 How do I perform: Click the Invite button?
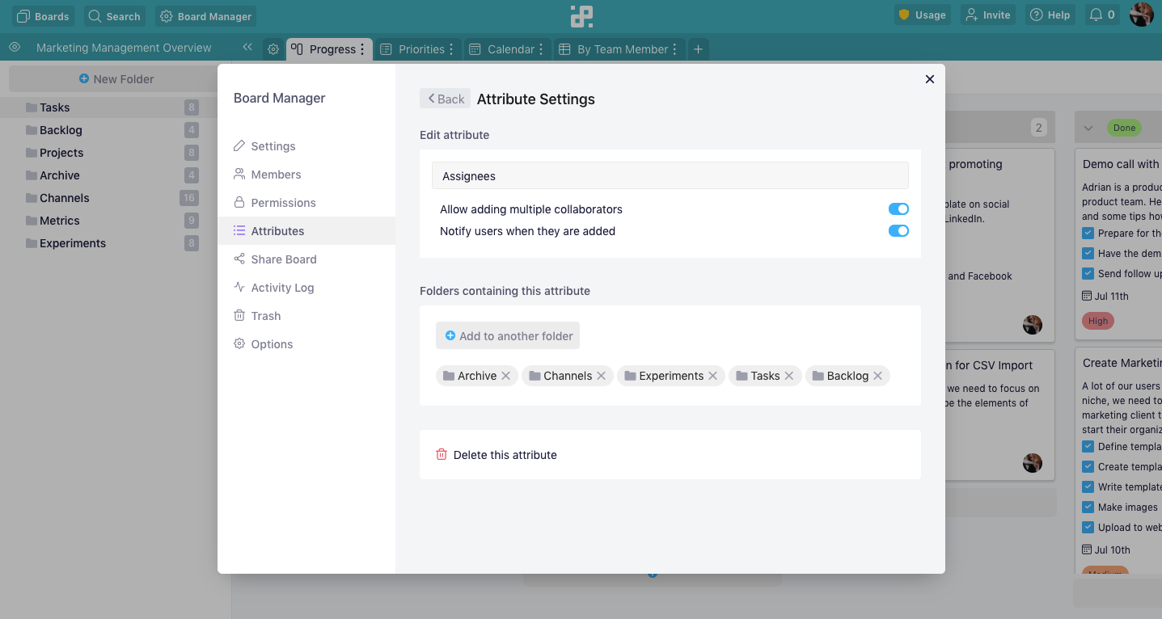pos(987,15)
